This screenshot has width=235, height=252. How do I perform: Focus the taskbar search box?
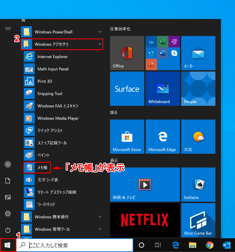click(75, 245)
